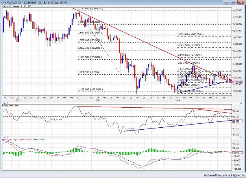Image resolution: width=246 pixels, height=178 pixels.
Task: Close the RSI indicator panel
Action: 241,103
